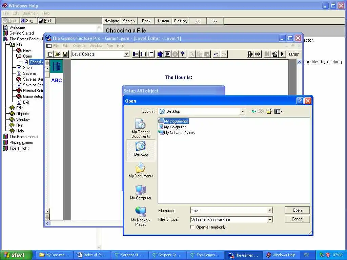Click the grey info toolbar icon
The height and width of the screenshot is (260, 347).
click(175, 54)
